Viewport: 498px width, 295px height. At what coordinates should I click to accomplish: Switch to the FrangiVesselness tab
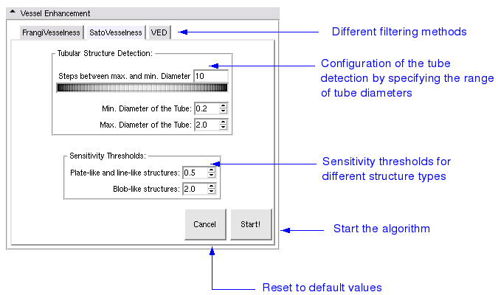pyautogui.click(x=51, y=32)
